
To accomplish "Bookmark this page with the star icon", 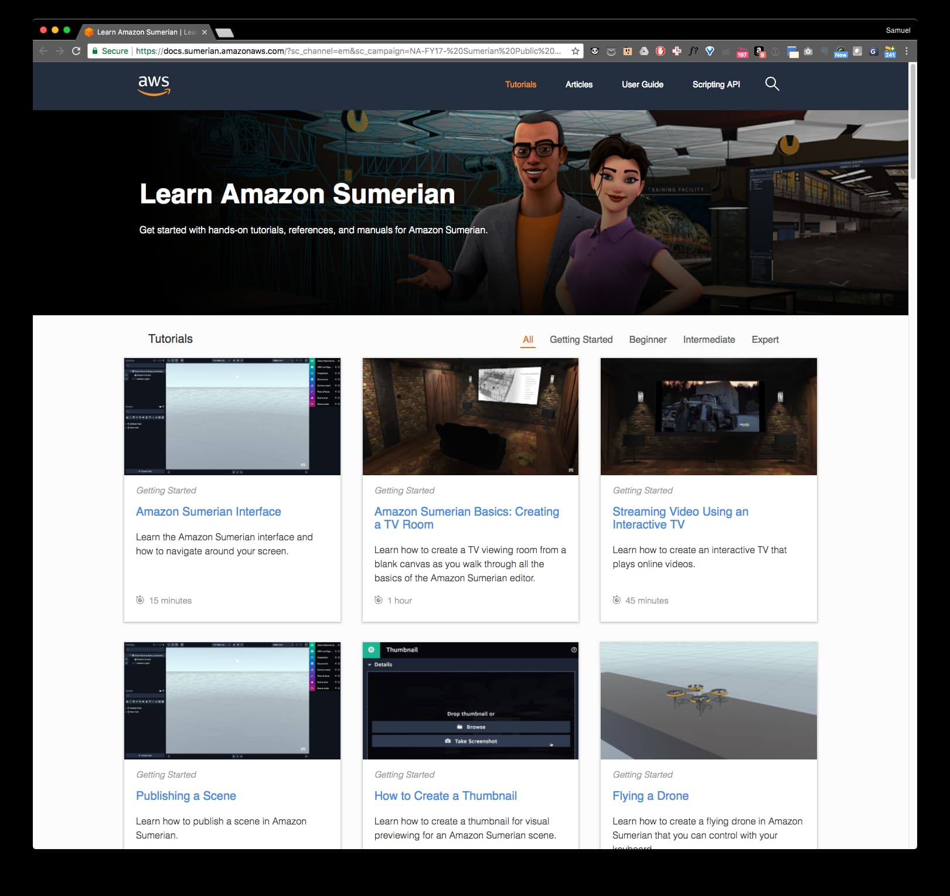I will 576,52.
